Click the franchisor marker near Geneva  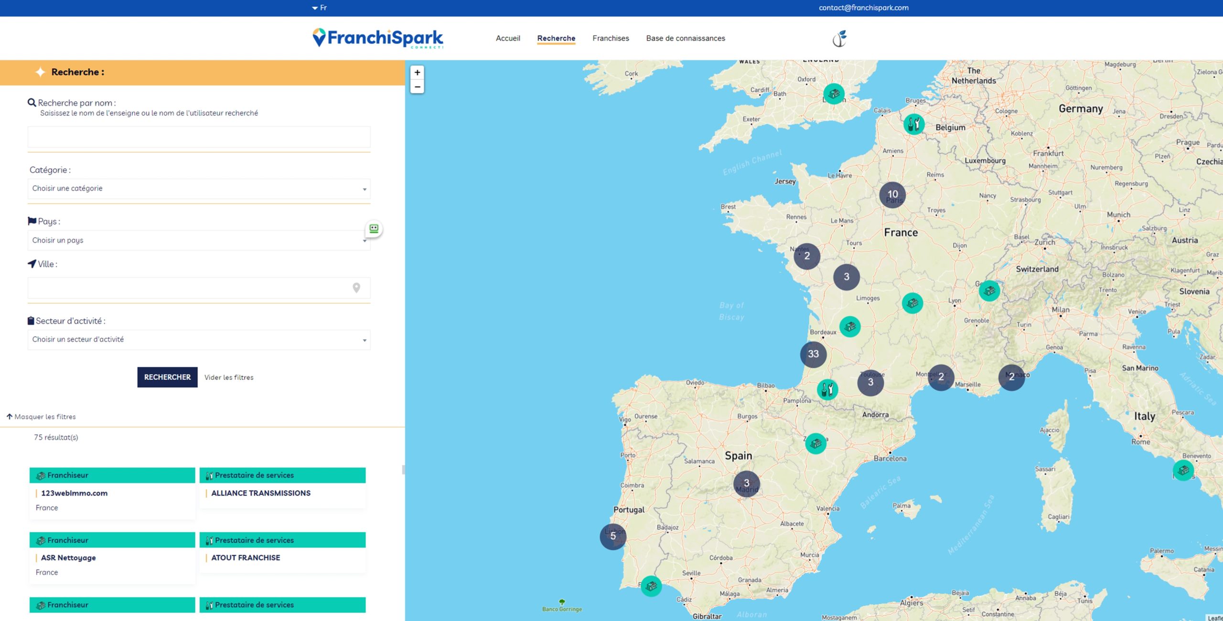[989, 290]
